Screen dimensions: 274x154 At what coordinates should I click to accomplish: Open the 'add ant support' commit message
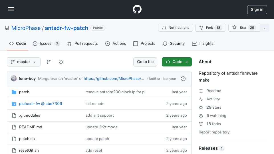click(x=100, y=116)
